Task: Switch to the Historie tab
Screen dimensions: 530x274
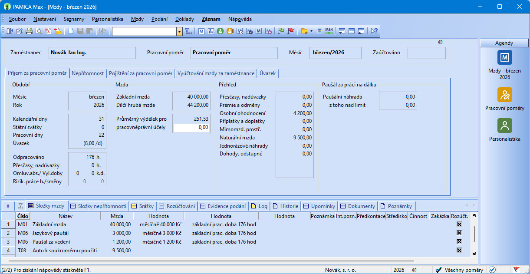Action: [286, 206]
